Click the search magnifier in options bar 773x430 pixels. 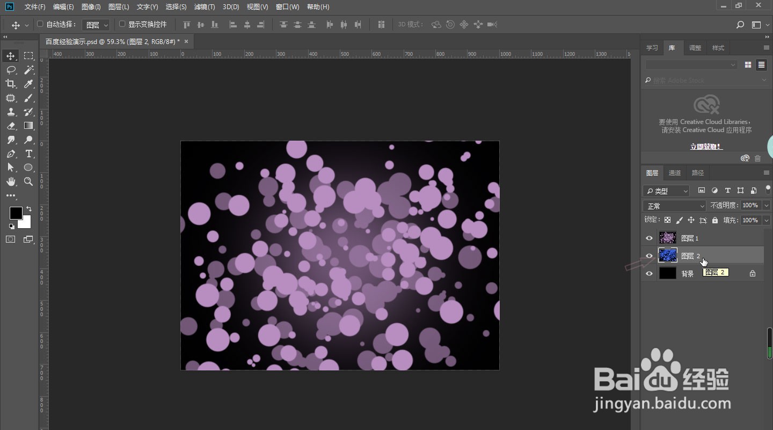tap(740, 25)
